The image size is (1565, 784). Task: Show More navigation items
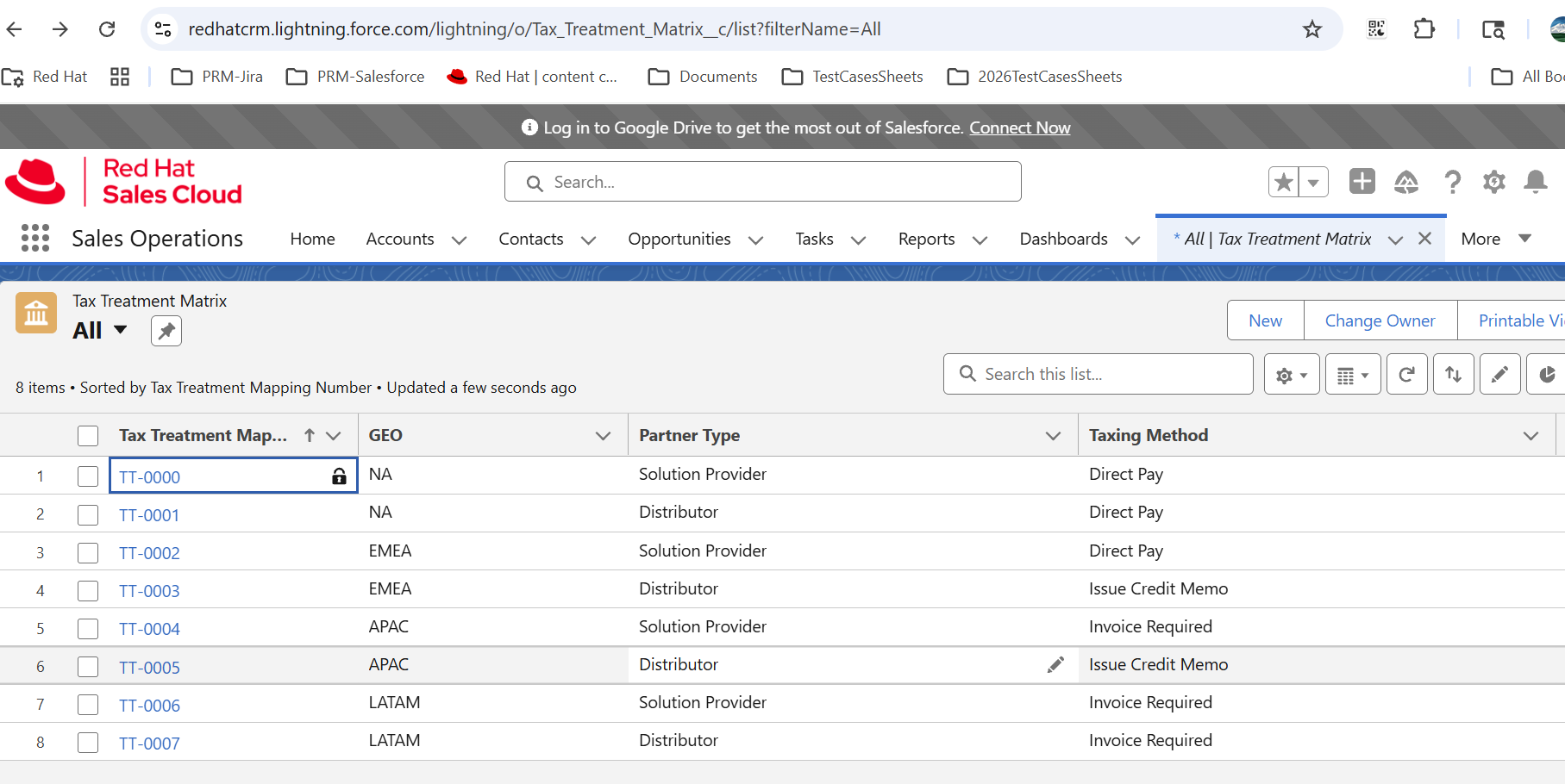[x=1496, y=239]
